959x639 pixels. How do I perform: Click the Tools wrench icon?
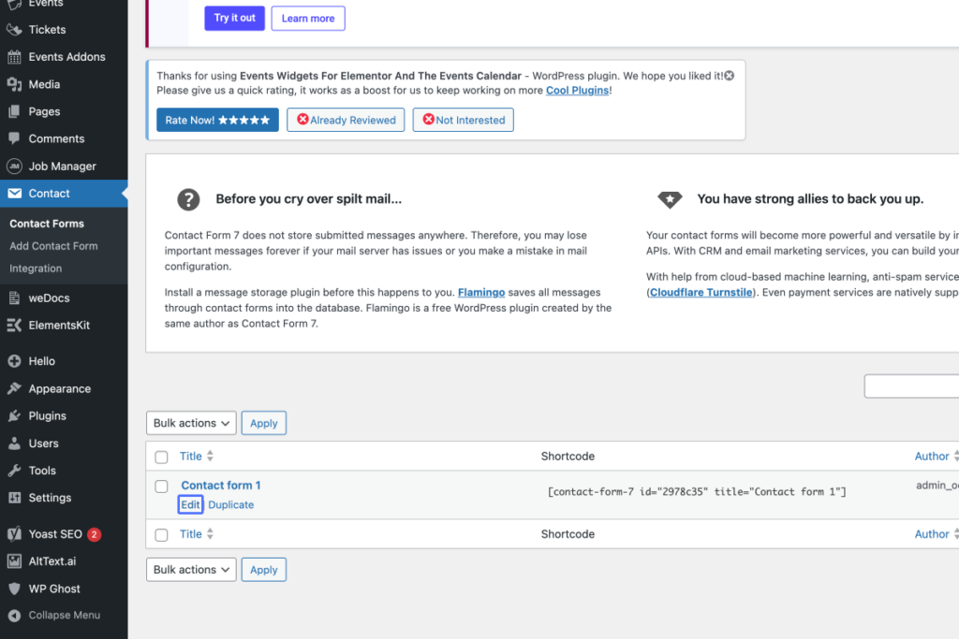coord(14,471)
